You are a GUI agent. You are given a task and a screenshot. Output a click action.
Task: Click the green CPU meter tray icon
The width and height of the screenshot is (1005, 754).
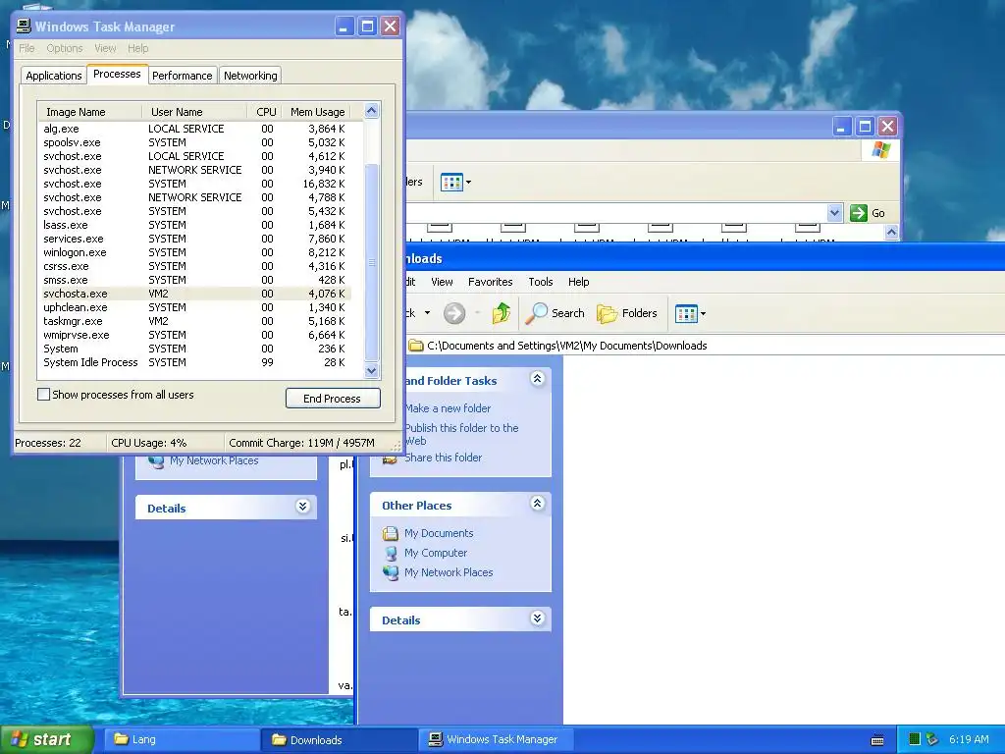coord(915,739)
